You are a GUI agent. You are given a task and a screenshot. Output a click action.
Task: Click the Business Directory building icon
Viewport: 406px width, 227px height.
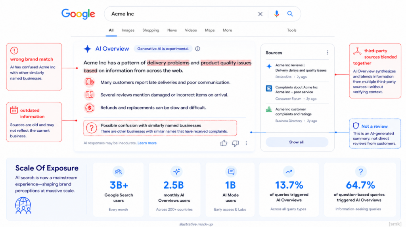[269, 110]
